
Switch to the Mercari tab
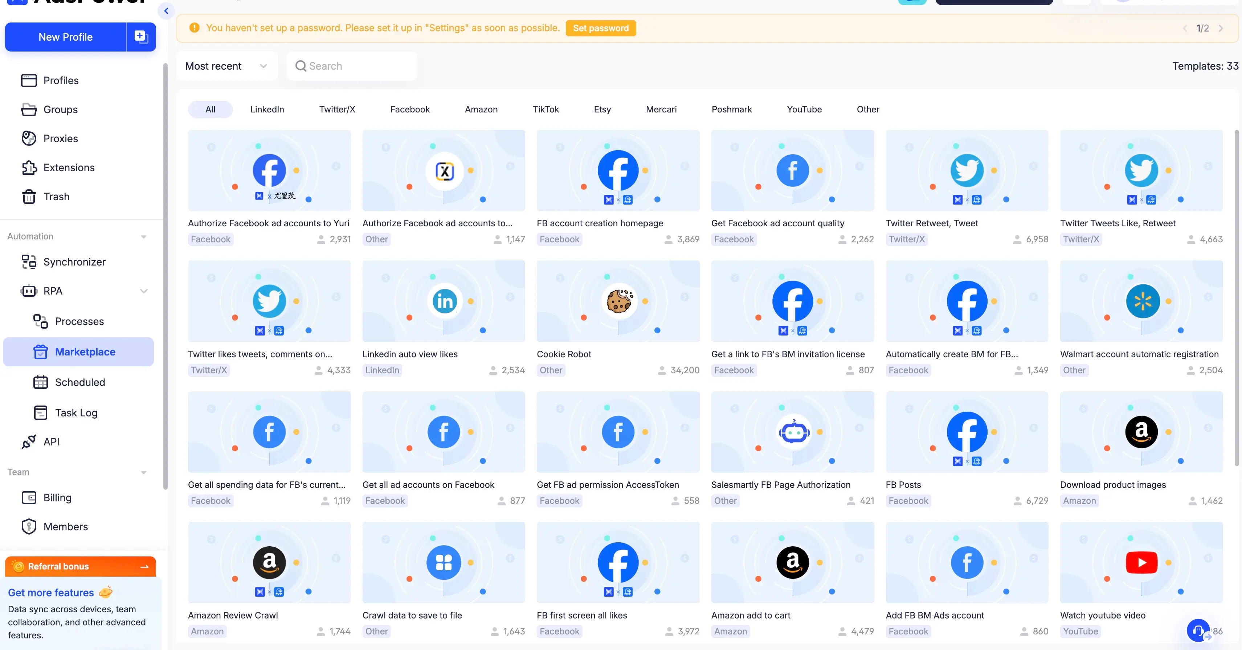coord(661,110)
